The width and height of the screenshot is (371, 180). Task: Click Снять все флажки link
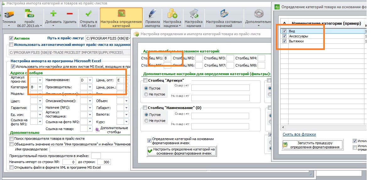299,134
